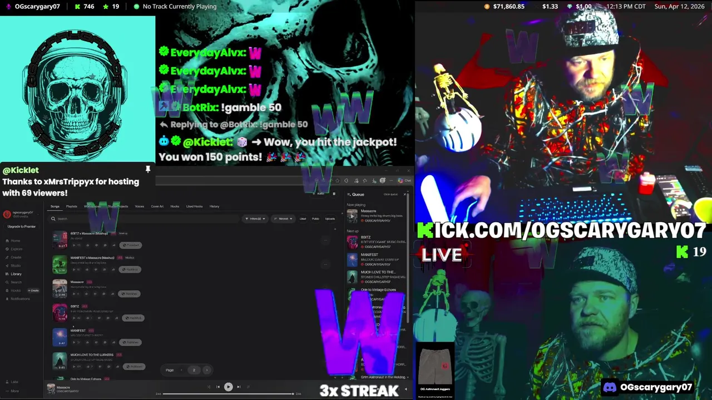
Task: Toggle the Uploads filter chip
Action: pyautogui.click(x=330, y=218)
